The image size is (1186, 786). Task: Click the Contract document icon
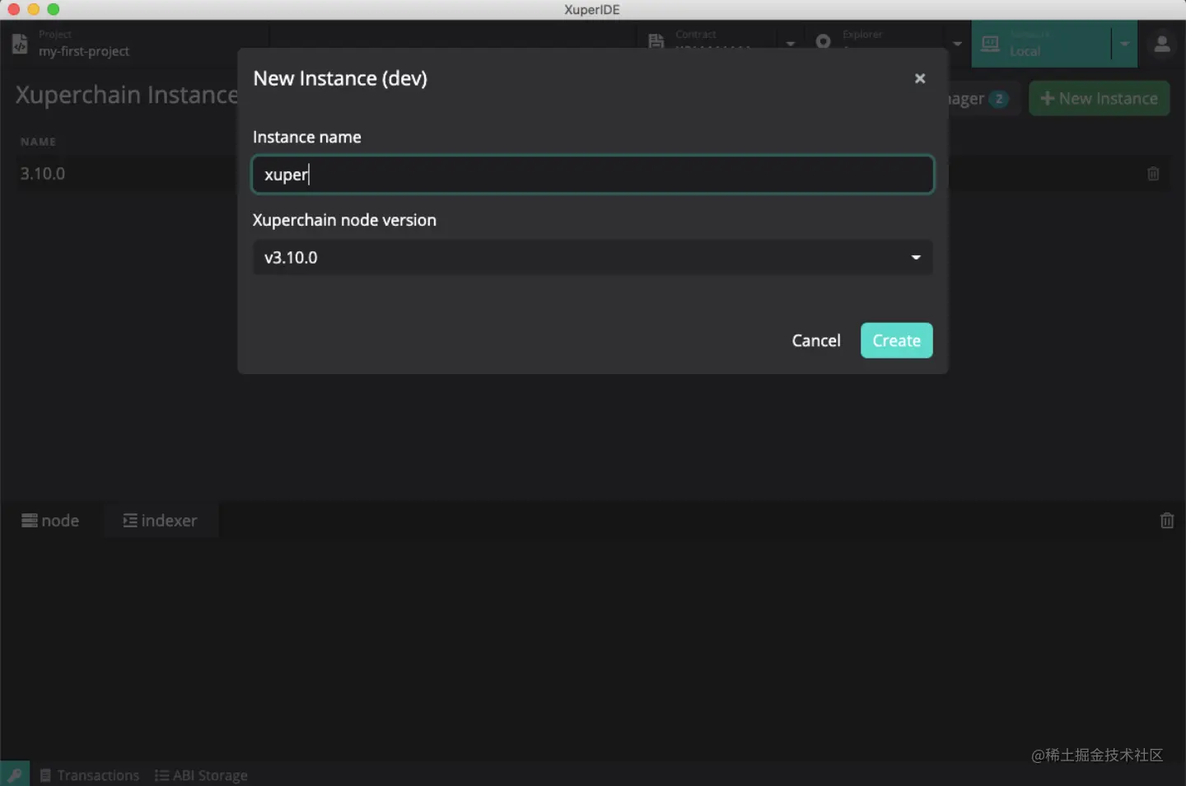[656, 41]
